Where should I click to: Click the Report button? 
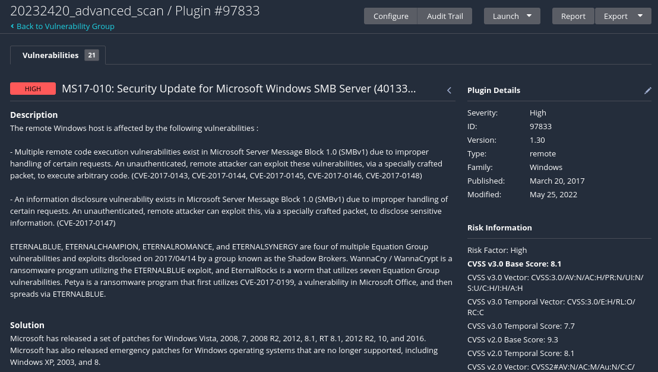coord(573,16)
